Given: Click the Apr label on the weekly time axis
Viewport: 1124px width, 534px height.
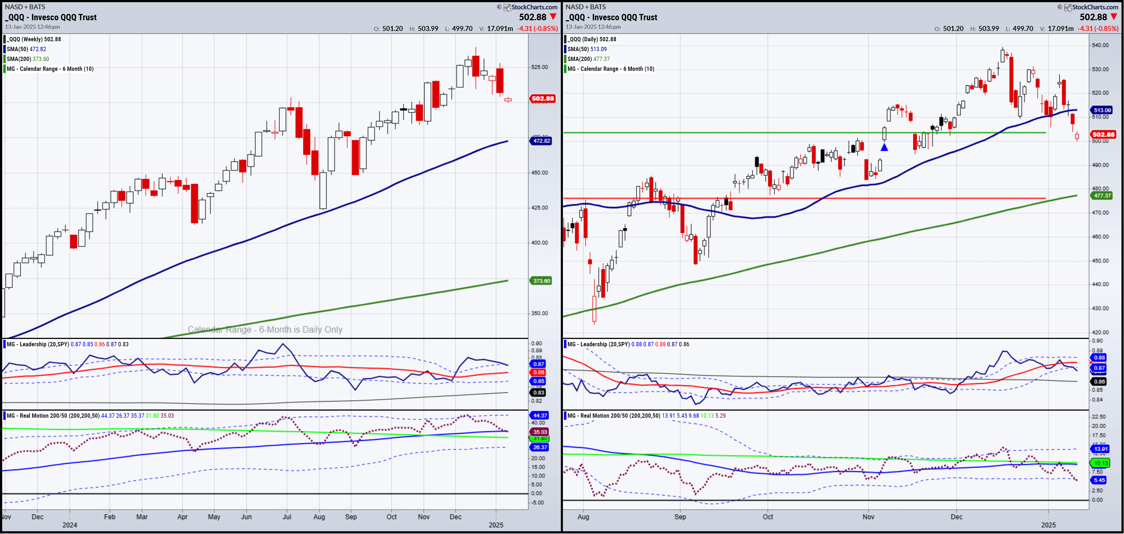Looking at the screenshot, I should [x=182, y=517].
